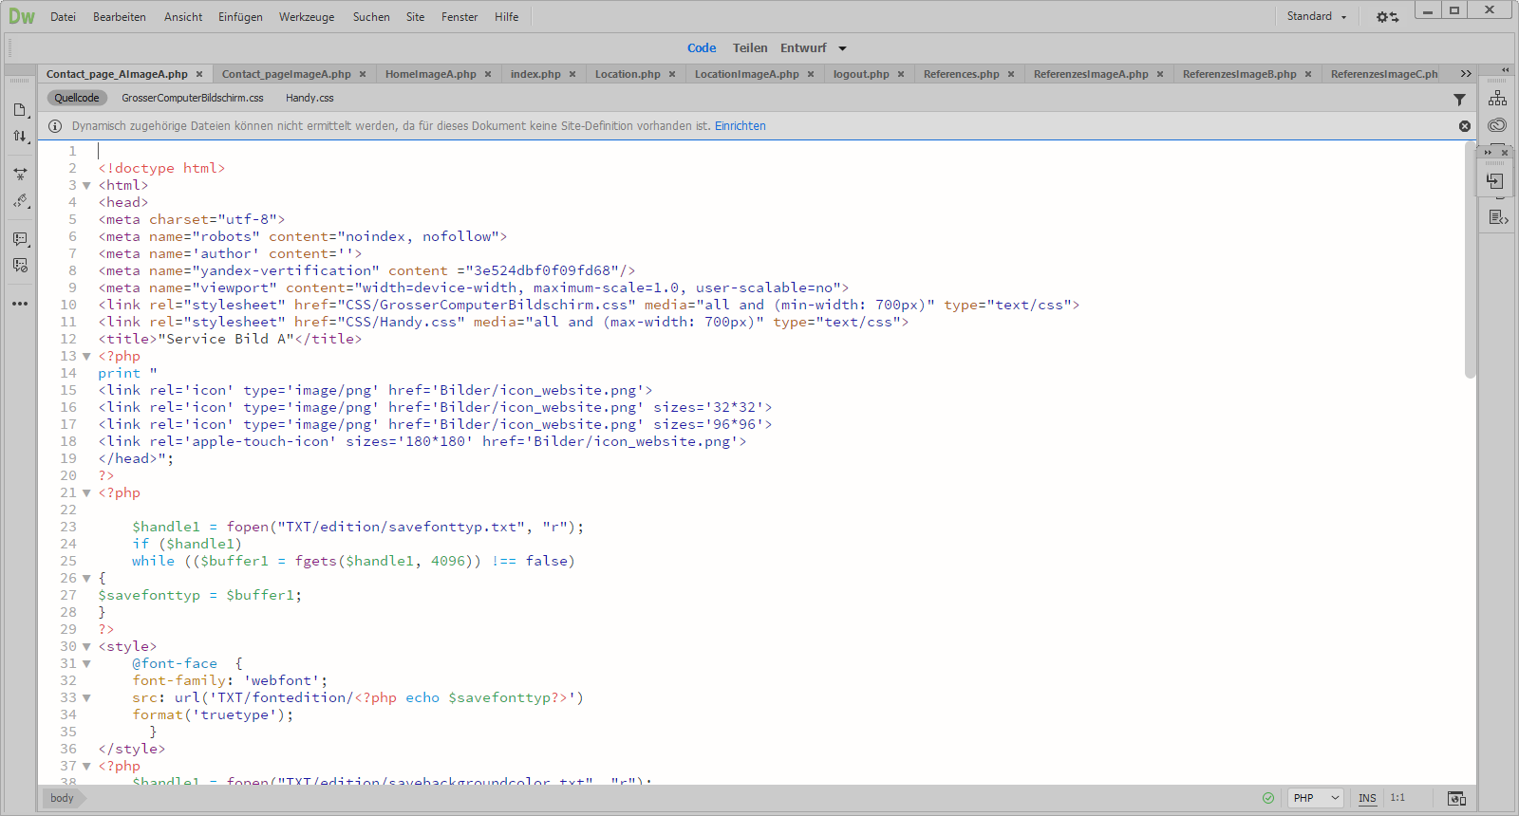Click the Einrichten link in the info bar
The width and height of the screenshot is (1519, 816).
(x=740, y=126)
